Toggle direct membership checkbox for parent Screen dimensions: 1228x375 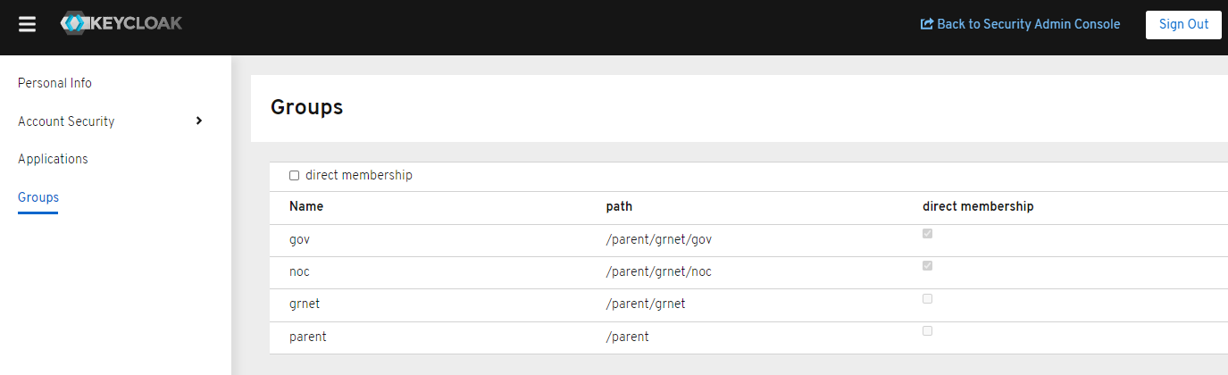[x=927, y=331]
